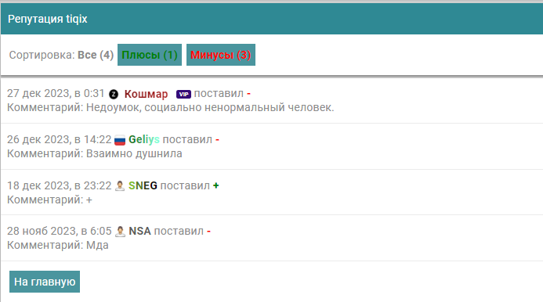Click the comment text Взаимно душнила
Image resolution: width=543 pixels, height=302 pixels.
coord(134,153)
